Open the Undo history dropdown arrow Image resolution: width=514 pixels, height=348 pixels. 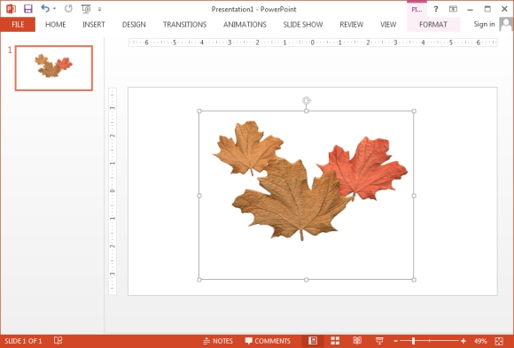54,9
